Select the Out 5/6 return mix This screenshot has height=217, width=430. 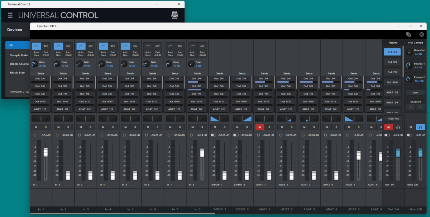click(x=392, y=62)
